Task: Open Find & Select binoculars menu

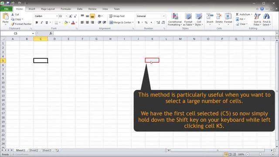Action: pyautogui.click(x=266, y=19)
